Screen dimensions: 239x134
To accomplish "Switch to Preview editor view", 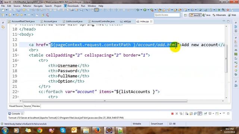I will point(36,106).
